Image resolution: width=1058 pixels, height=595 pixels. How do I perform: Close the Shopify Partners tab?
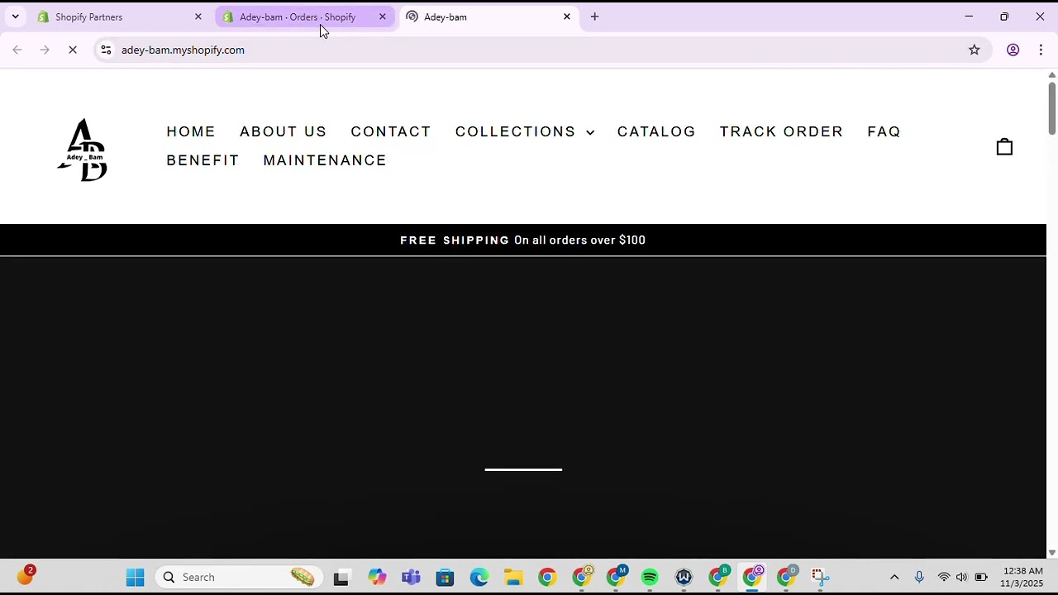point(198,17)
